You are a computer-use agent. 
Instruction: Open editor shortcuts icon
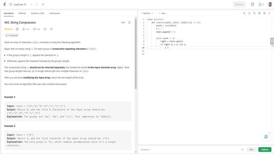point(259,13)
